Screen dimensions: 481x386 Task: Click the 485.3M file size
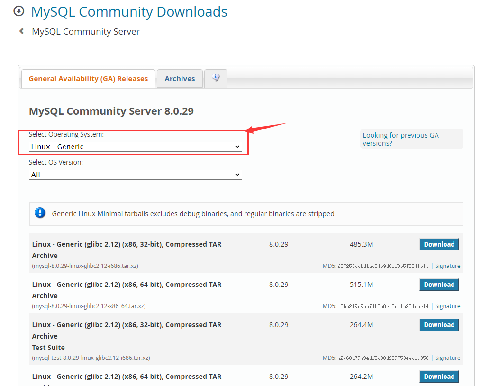(362, 244)
